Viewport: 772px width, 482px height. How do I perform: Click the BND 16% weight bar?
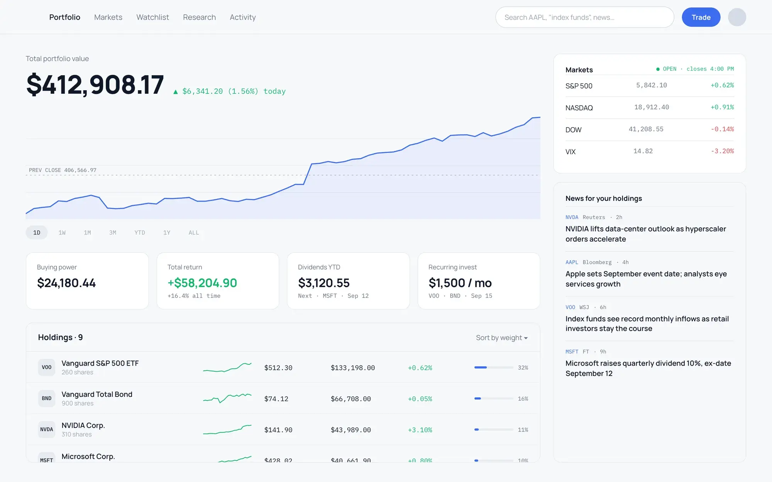coord(494,398)
